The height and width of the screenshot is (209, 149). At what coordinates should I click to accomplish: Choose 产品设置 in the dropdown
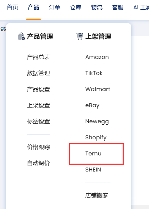tap(38, 89)
